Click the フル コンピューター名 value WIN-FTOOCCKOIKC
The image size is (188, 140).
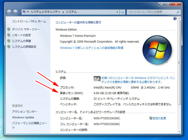point(107,124)
